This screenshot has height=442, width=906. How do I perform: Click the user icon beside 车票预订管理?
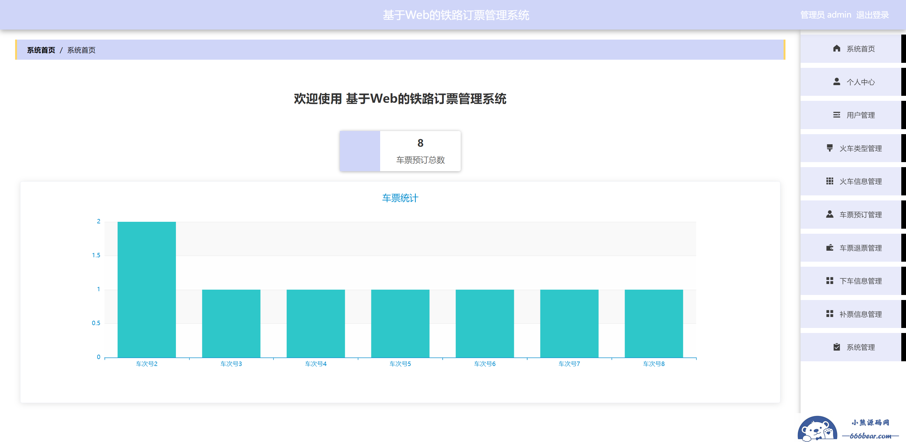point(830,214)
